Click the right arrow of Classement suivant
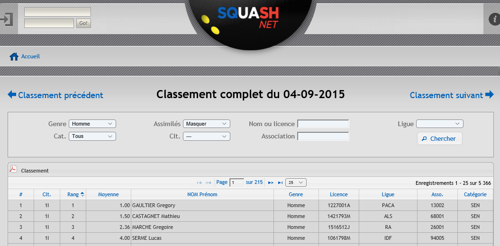Image resolution: width=500 pixels, height=246 pixels. coord(490,95)
